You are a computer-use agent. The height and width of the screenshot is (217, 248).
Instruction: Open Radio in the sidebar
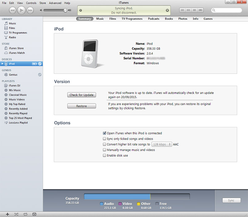coord(21,37)
